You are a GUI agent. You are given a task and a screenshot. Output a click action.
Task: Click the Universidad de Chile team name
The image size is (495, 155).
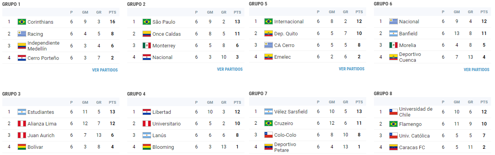(416, 111)
